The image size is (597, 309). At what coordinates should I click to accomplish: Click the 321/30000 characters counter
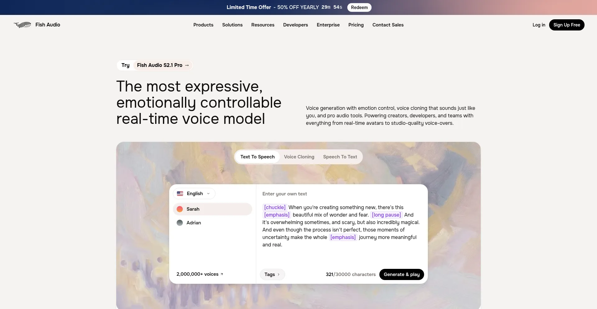tap(351, 274)
